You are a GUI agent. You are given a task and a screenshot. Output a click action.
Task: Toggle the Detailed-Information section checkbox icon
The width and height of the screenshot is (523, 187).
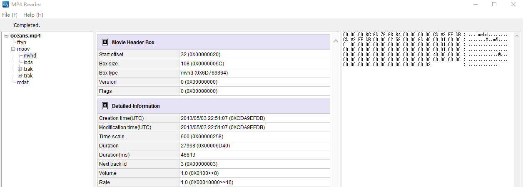pos(105,106)
